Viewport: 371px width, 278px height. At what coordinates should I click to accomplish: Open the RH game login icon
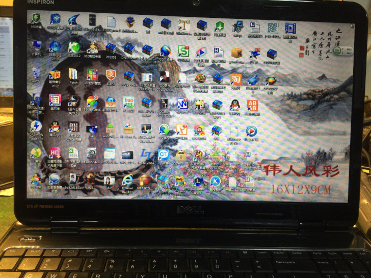[x=73, y=128]
